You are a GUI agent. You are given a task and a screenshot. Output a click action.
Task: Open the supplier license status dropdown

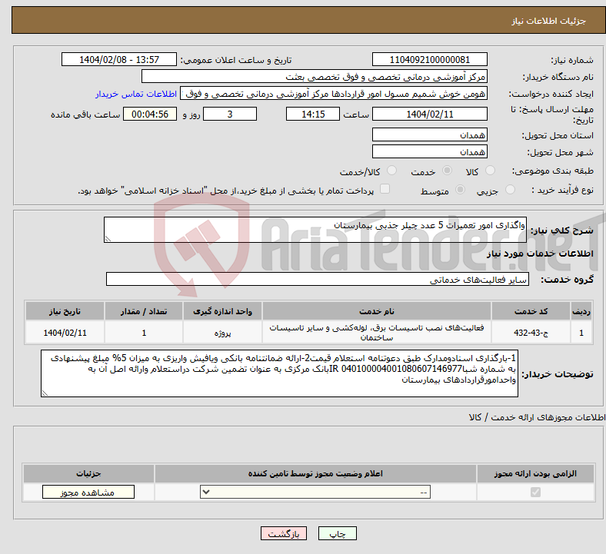pos(315,492)
